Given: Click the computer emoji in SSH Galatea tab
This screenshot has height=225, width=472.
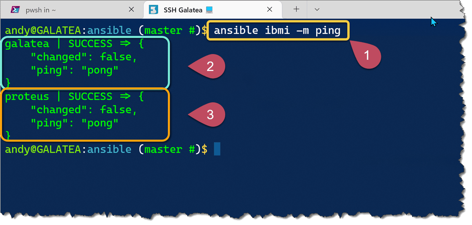Looking at the screenshot, I should tap(209, 10).
